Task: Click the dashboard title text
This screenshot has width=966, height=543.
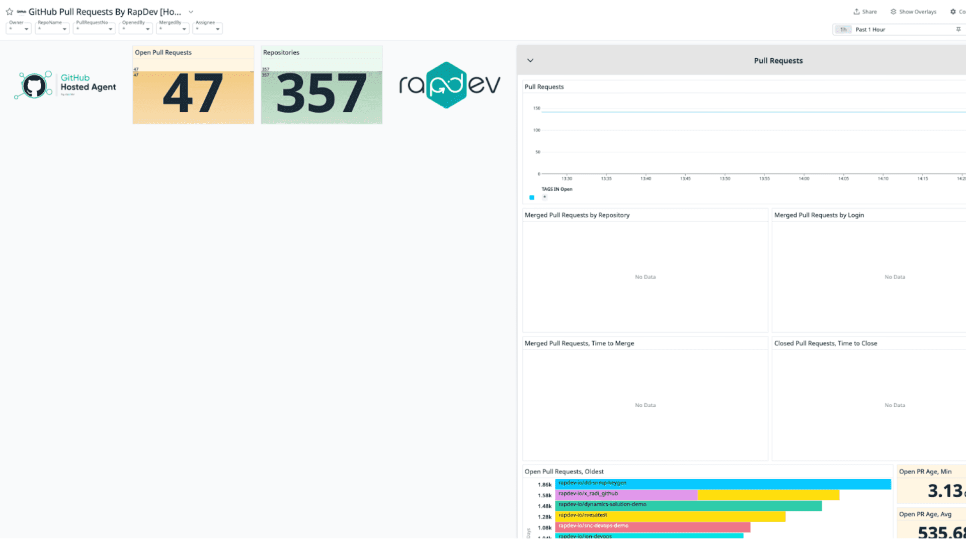Action: pos(105,12)
